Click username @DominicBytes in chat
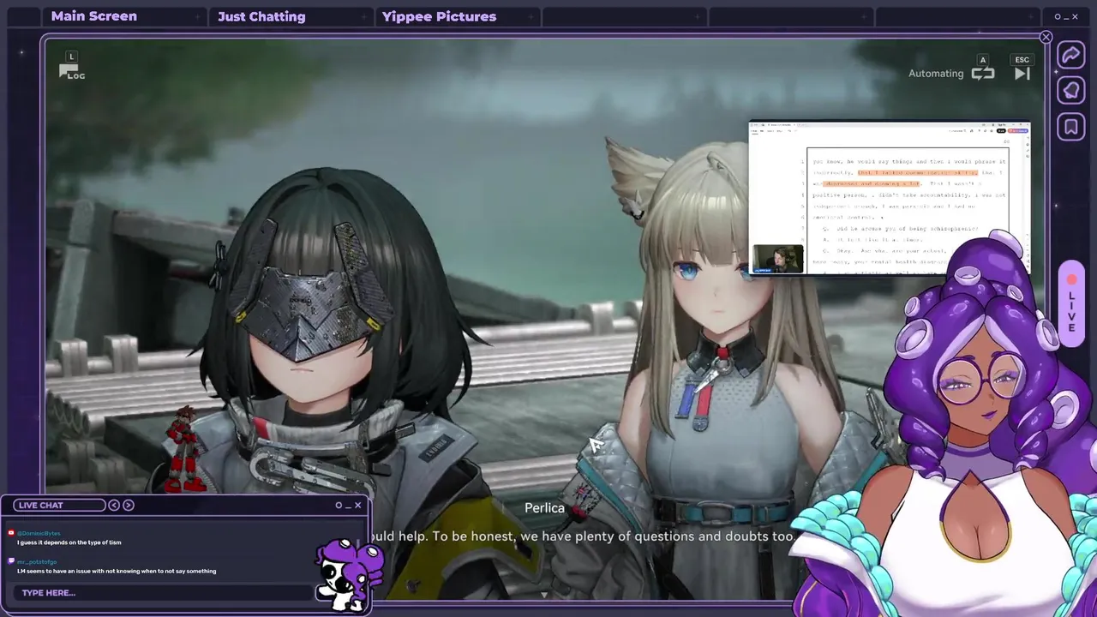1097x617 pixels. coord(39,533)
